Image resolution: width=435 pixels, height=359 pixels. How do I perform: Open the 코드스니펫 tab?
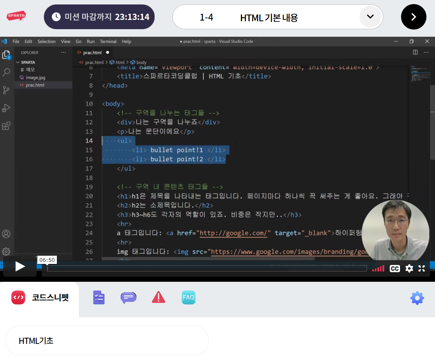[x=40, y=298]
